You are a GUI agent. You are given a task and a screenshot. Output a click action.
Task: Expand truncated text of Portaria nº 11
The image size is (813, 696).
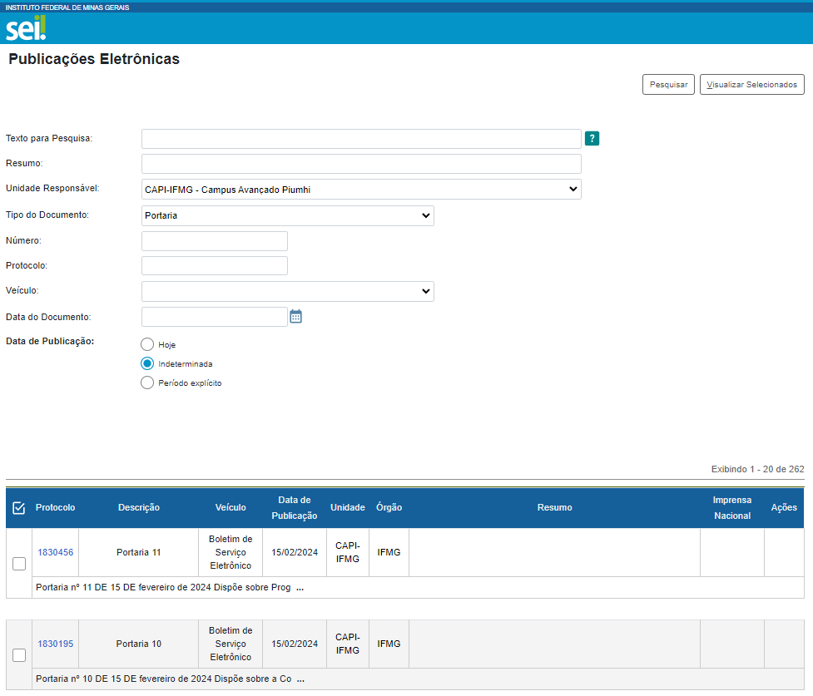pyautogui.click(x=300, y=588)
